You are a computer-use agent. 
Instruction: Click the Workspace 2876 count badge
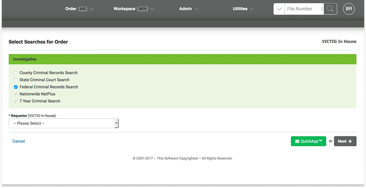142,9
